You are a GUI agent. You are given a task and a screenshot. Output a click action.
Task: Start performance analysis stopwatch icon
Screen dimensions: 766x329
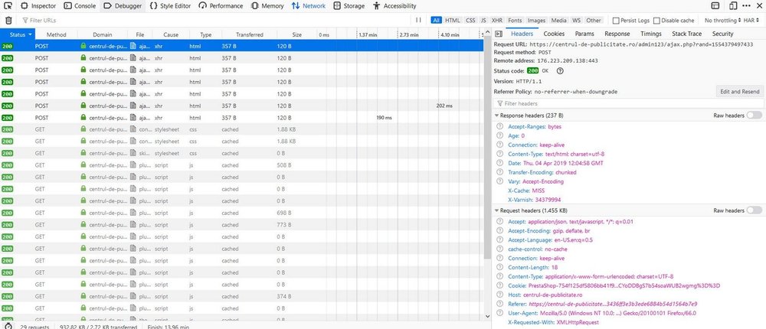(x=8, y=326)
